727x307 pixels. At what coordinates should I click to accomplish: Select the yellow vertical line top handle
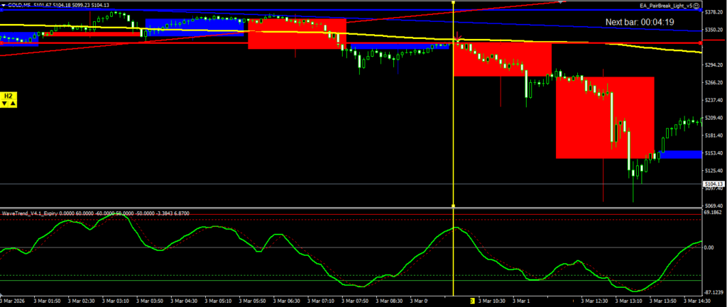453,1
